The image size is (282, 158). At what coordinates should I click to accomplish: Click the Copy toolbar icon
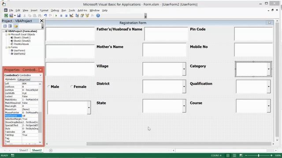[x=30, y=16]
